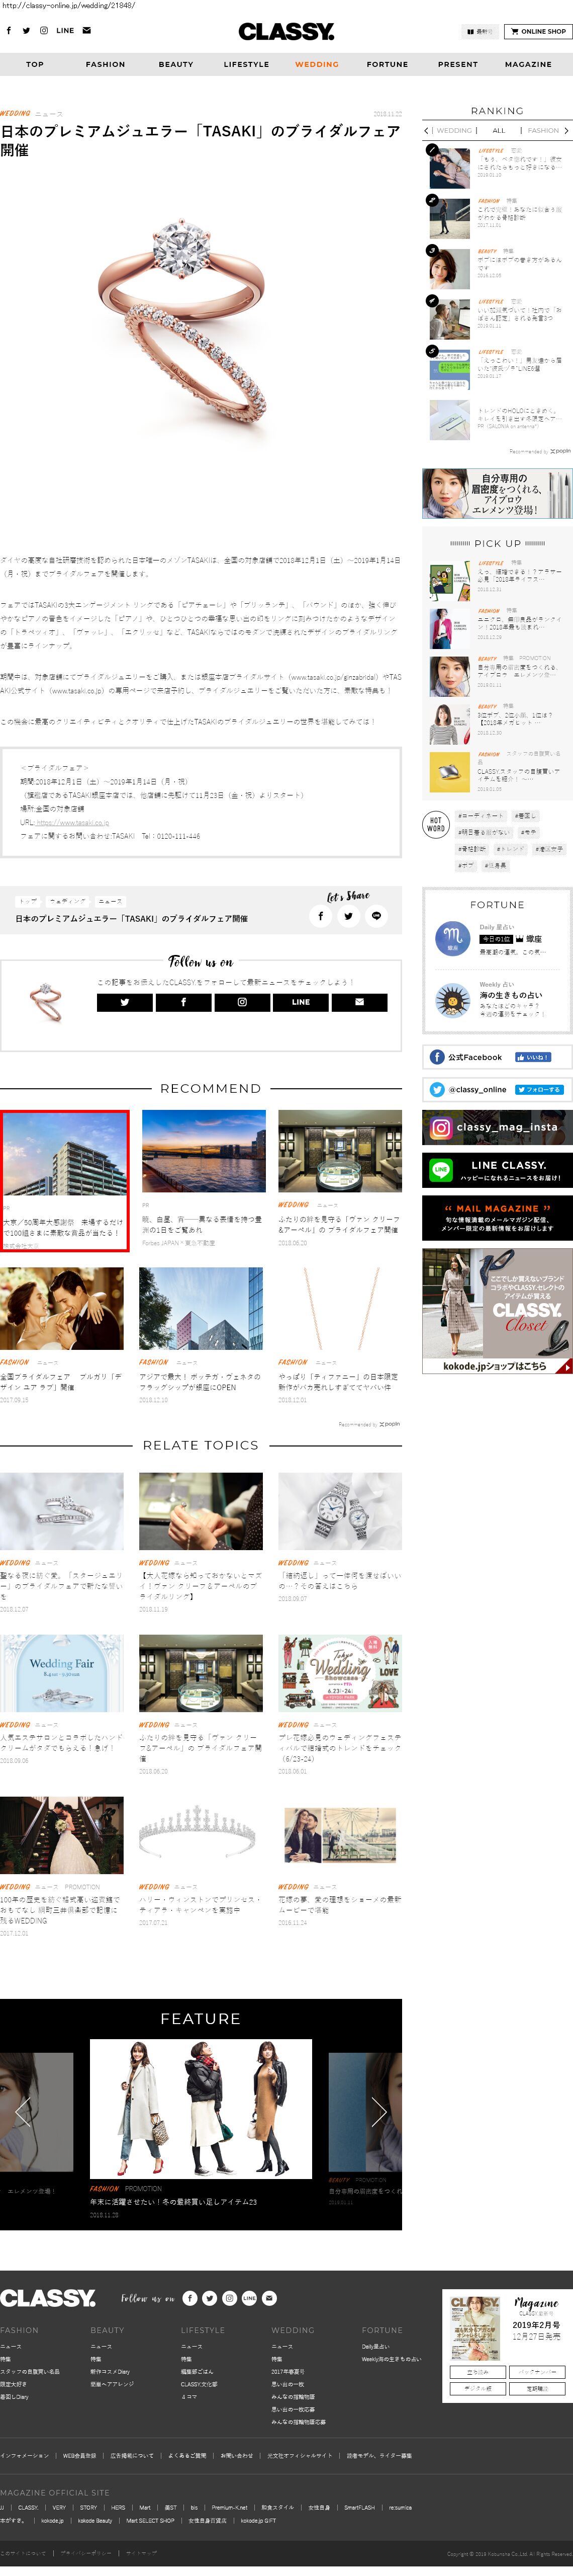Select the FASHION navigation tab
The height and width of the screenshot is (2576, 573).
(x=106, y=64)
